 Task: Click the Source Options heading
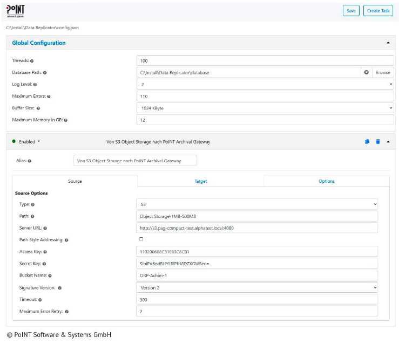[x=31, y=193]
